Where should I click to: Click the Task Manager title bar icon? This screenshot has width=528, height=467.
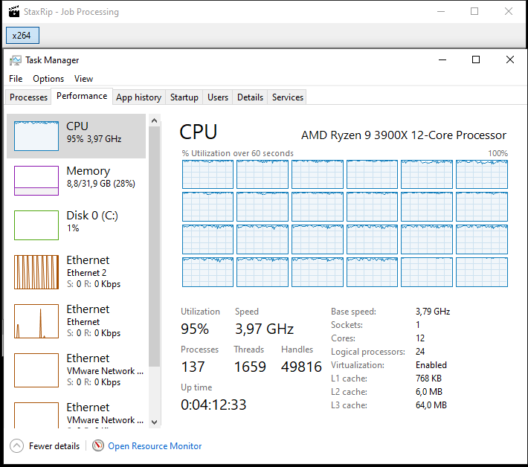[15, 60]
